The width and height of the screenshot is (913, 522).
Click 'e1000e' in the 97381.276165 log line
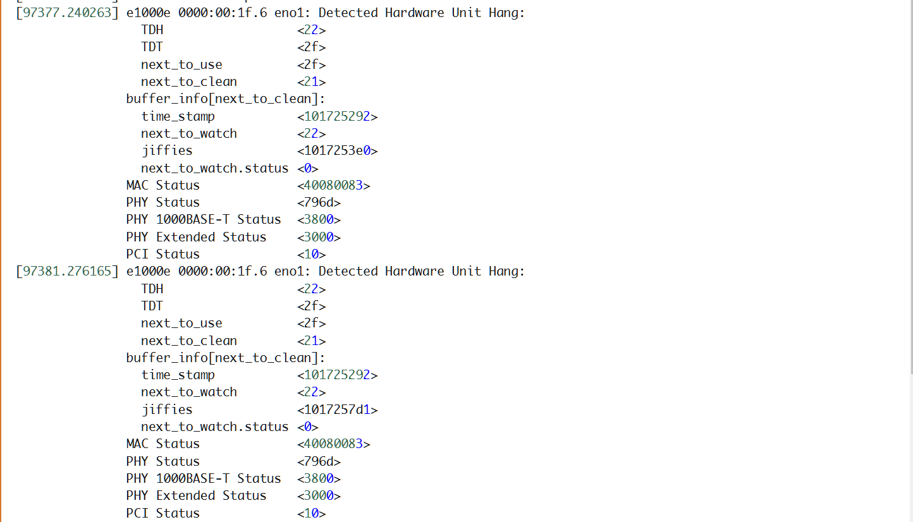click(x=149, y=272)
